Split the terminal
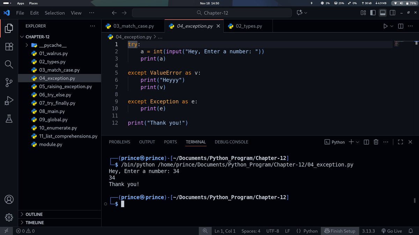 (366, 142)
